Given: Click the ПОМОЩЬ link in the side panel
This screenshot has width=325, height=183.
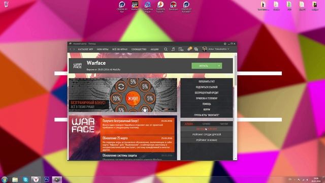Looking at the screenshot, I should point(207,104).
